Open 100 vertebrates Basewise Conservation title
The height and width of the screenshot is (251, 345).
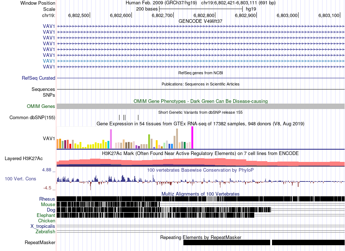coord(200,170)
